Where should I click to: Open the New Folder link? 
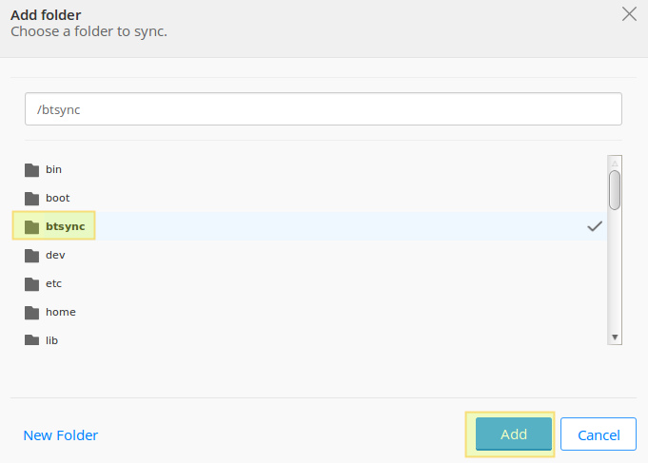(x=60, y=435)
